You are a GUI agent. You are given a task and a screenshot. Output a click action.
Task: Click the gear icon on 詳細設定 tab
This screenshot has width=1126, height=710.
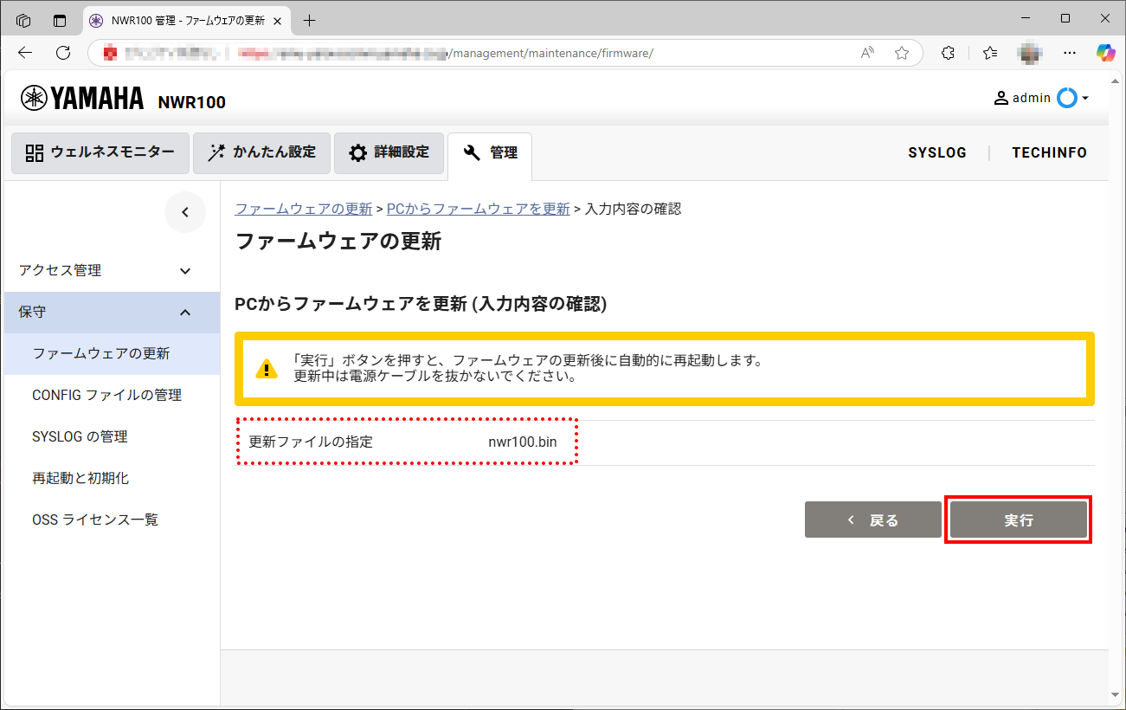357,152
